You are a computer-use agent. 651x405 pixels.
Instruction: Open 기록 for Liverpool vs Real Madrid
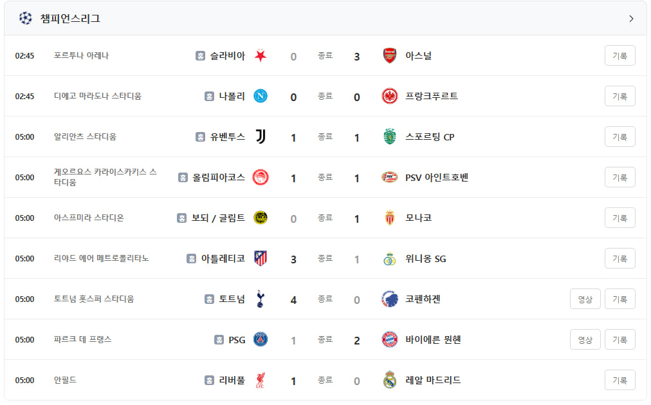[x=619, y=380]
